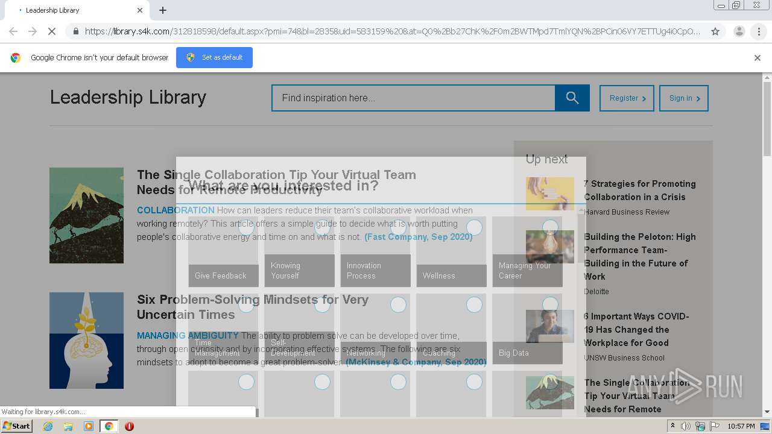
Task: Click the Action Center flag icon
Action: point(715,426)
